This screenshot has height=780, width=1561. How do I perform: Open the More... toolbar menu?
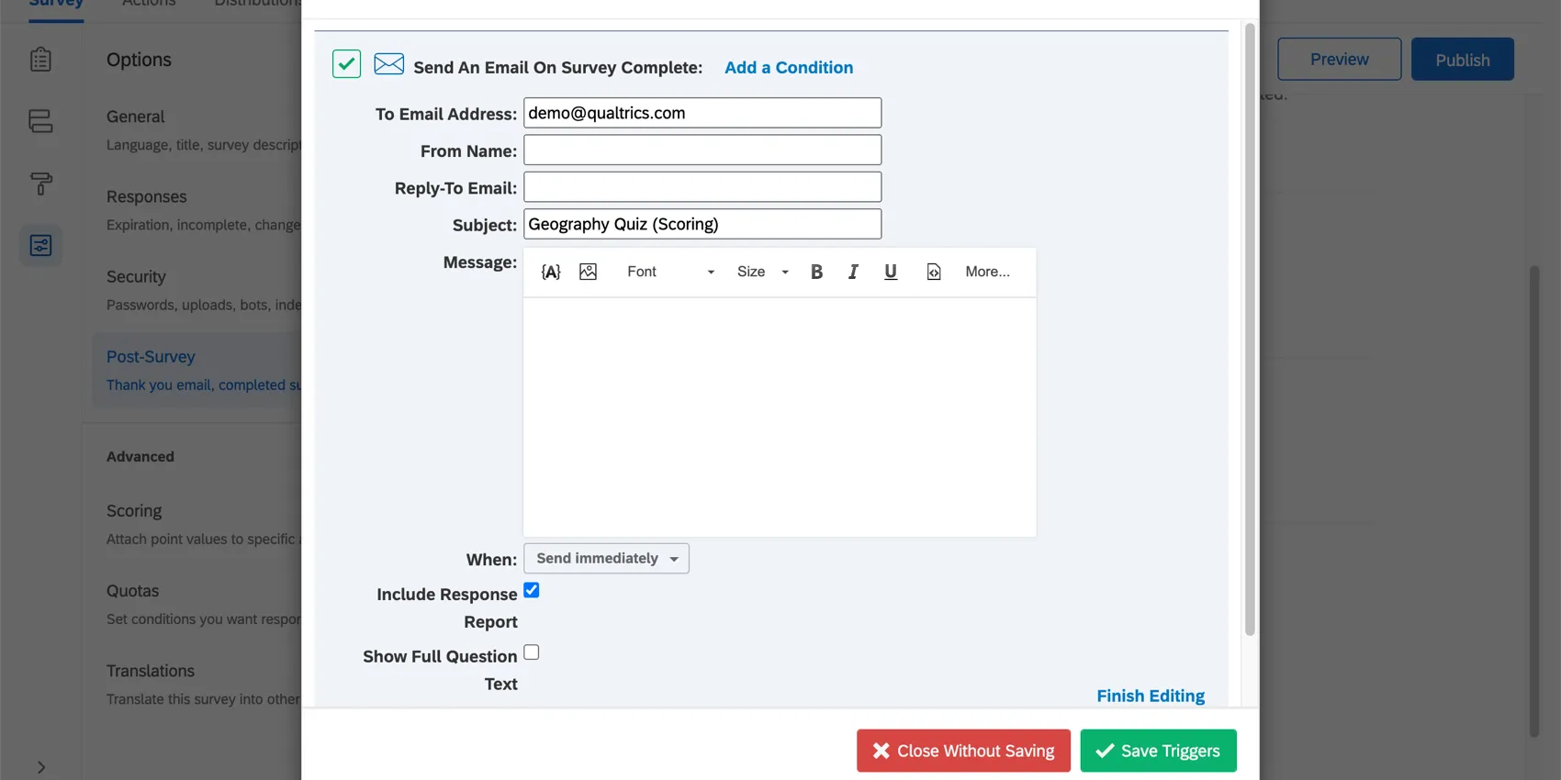(x=987, y=272)
